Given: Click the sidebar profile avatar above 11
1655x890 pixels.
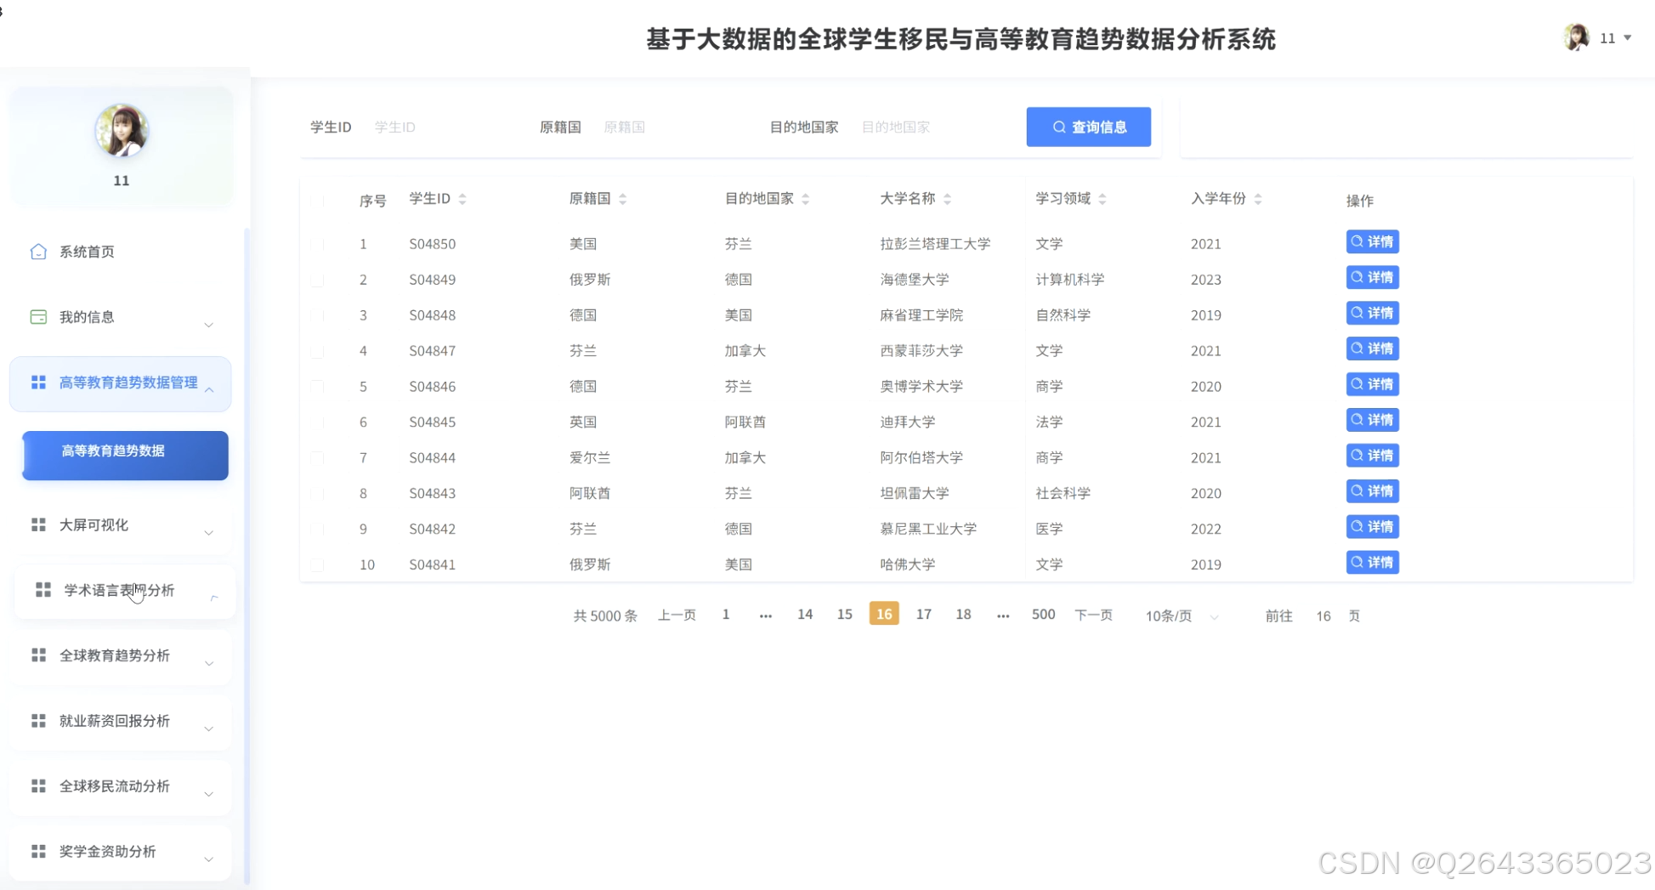Looking at the screenshot, I should pyautogui.click(x=122, y=131).
